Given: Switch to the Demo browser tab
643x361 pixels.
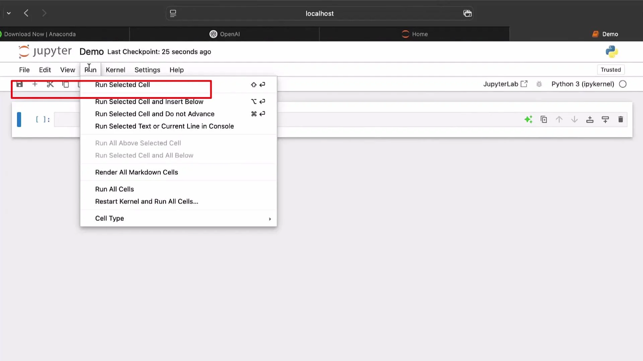Looking at the screenshot, I should coord(576,34).
